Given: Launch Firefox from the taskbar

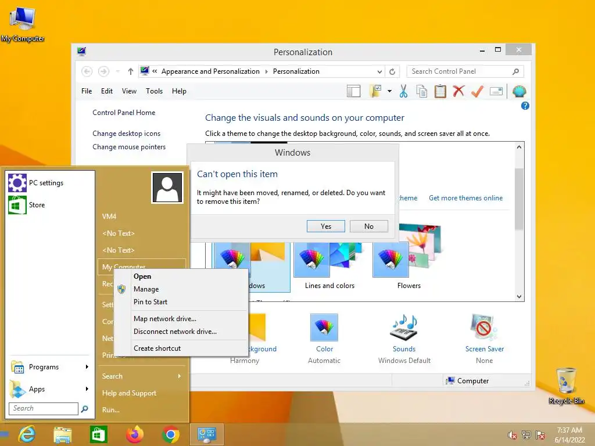Looking at the screenshot, I should pyautogui.click(x=135, y=434).
